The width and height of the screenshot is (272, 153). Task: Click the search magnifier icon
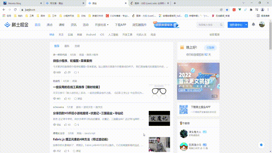click(221, 25)
